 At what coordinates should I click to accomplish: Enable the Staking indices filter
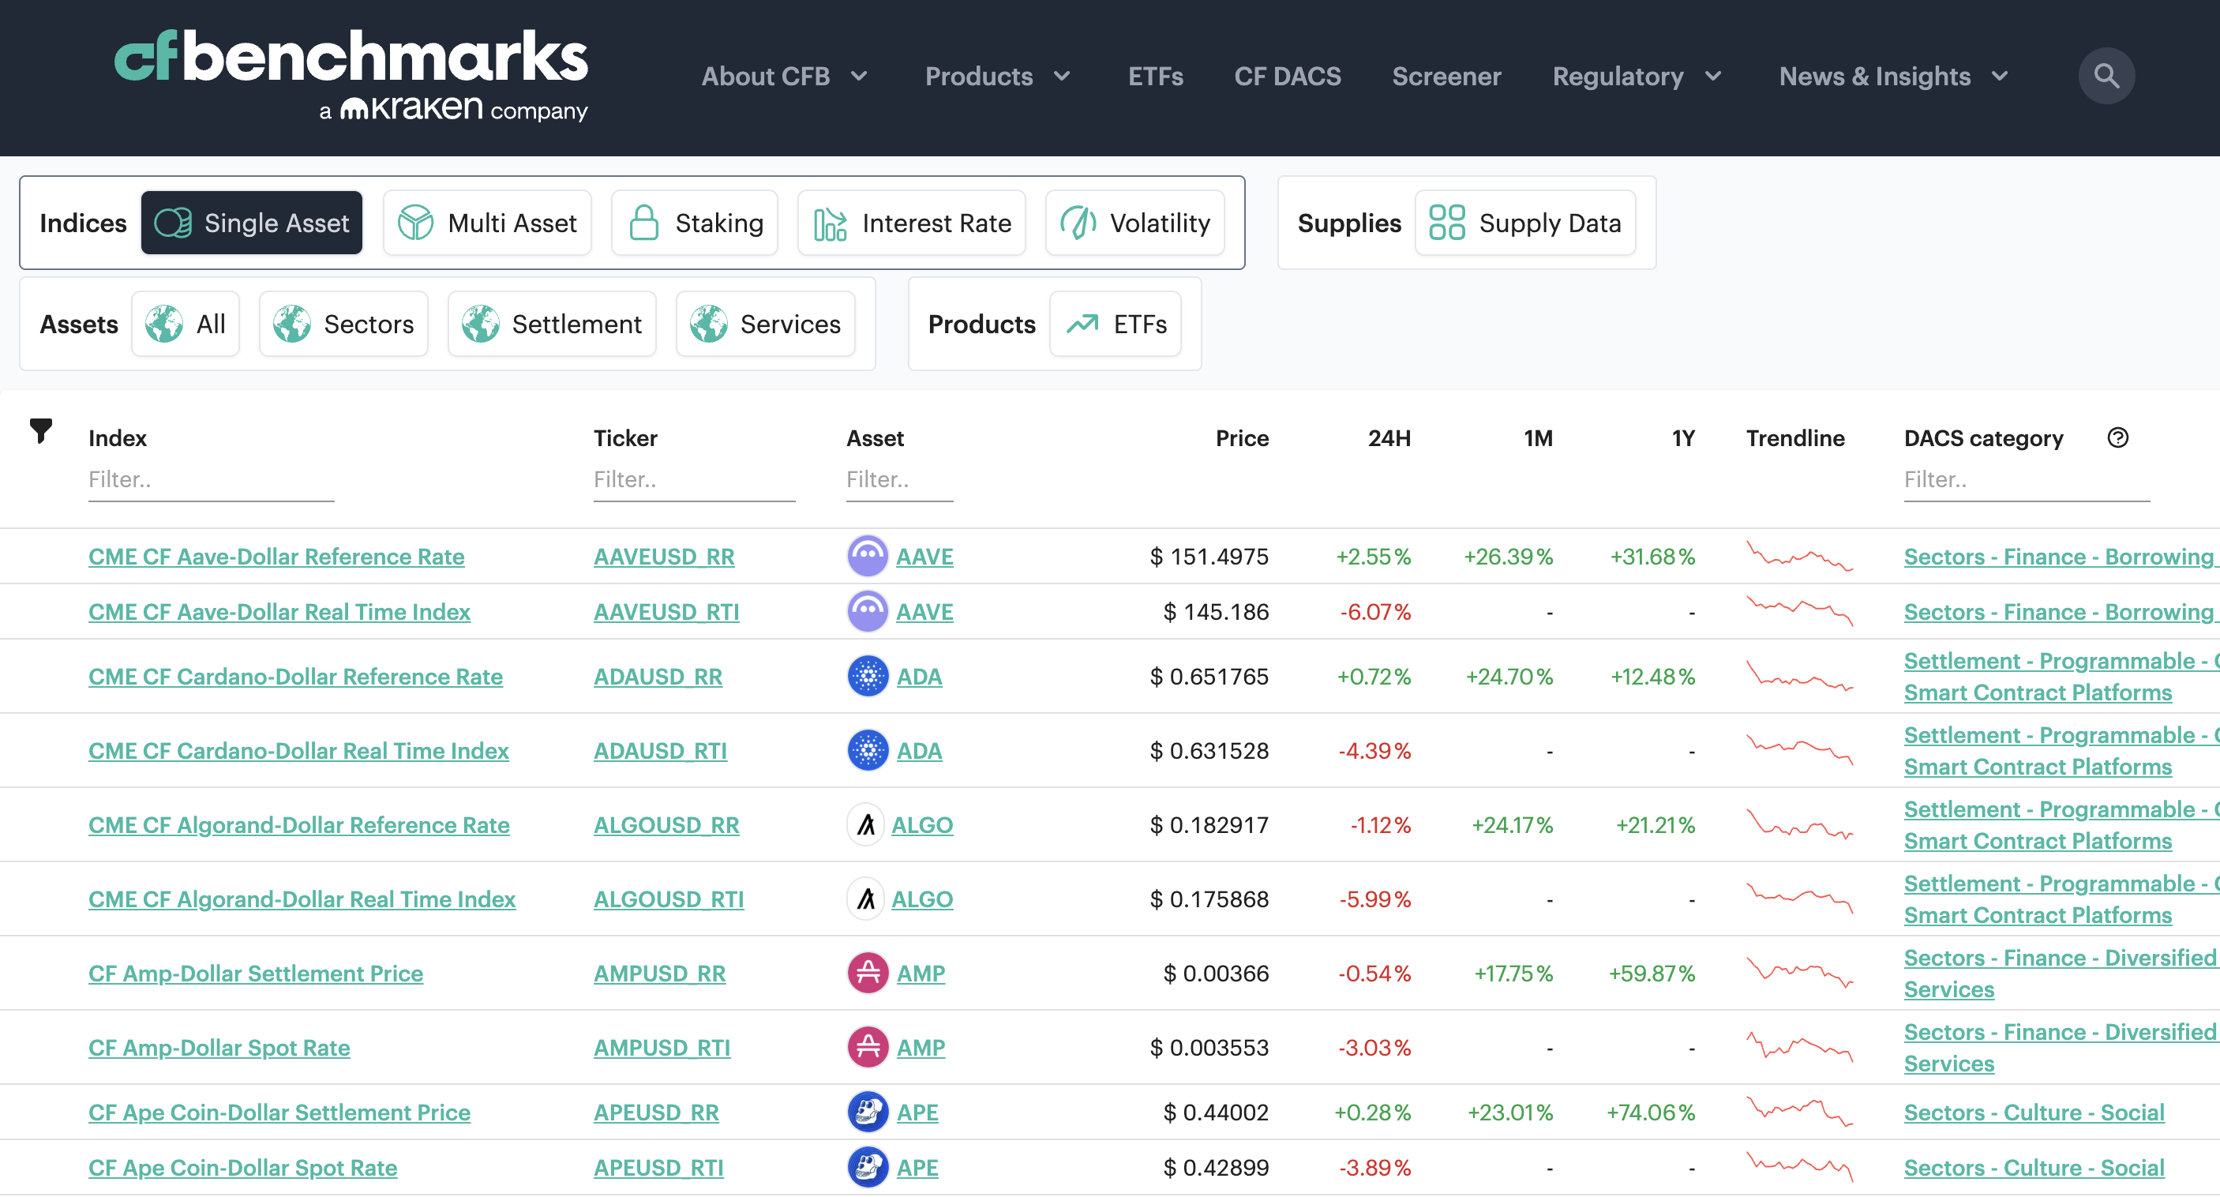695,223
